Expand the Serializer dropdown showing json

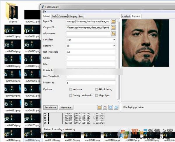(91, 40)
